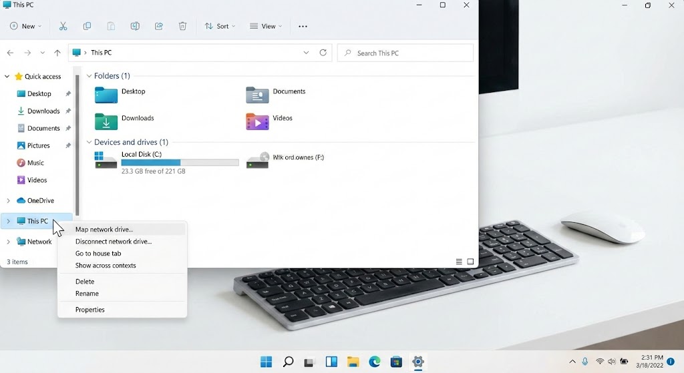Collapse the Folders group

[x=89, y=76]
